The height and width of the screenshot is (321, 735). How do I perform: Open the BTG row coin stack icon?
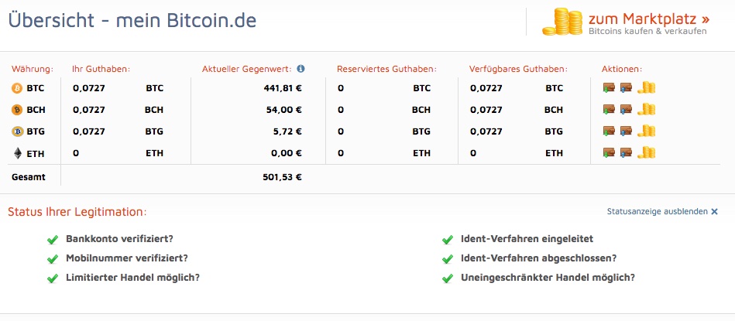click(x=646, y=131)
